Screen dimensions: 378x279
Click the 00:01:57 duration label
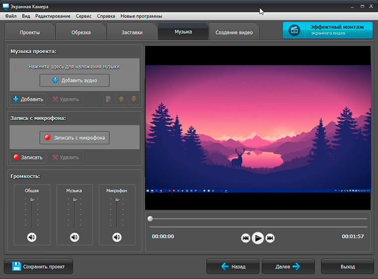click(x=353, y=236)
